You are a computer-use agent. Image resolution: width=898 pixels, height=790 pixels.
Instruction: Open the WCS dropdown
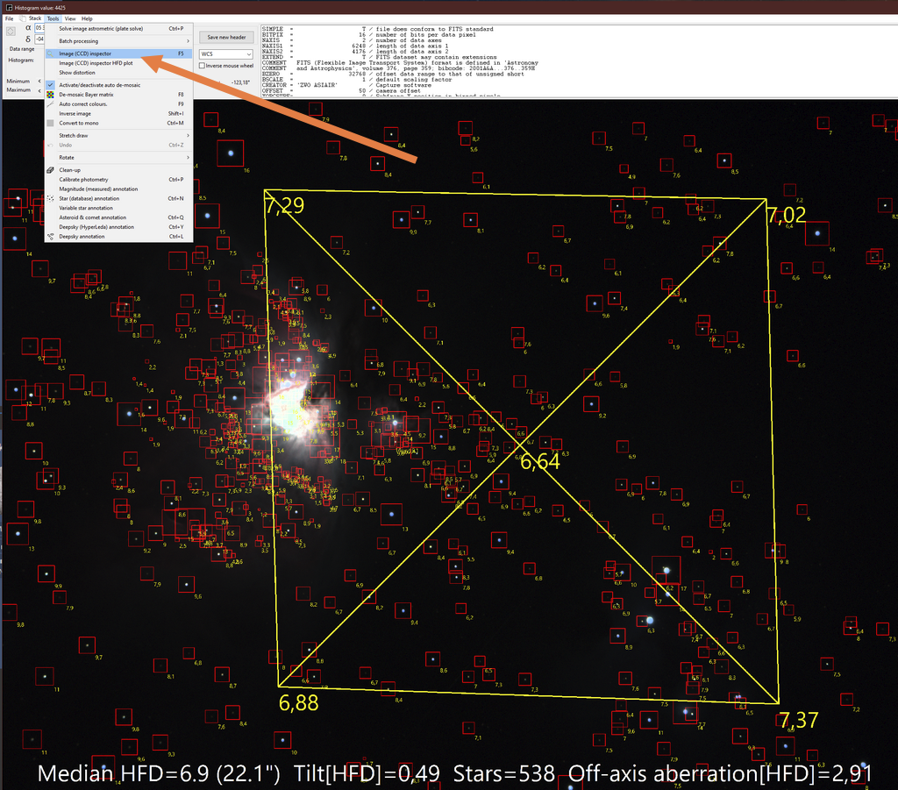[x=225, y=54]
